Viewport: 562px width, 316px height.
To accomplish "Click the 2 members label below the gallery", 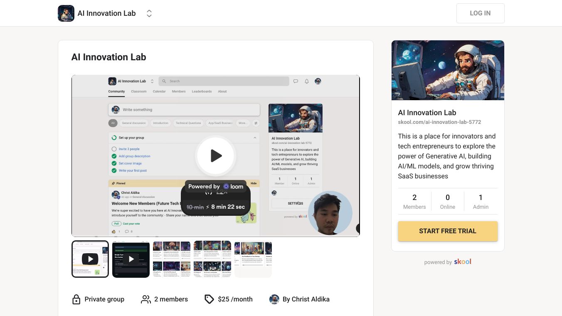I will point(171,299).
